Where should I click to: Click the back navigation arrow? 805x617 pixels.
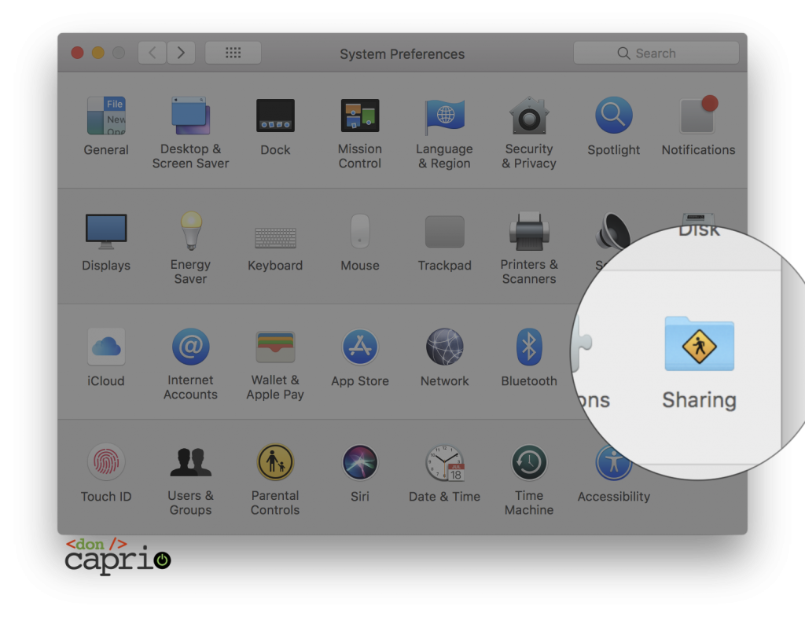152,53
